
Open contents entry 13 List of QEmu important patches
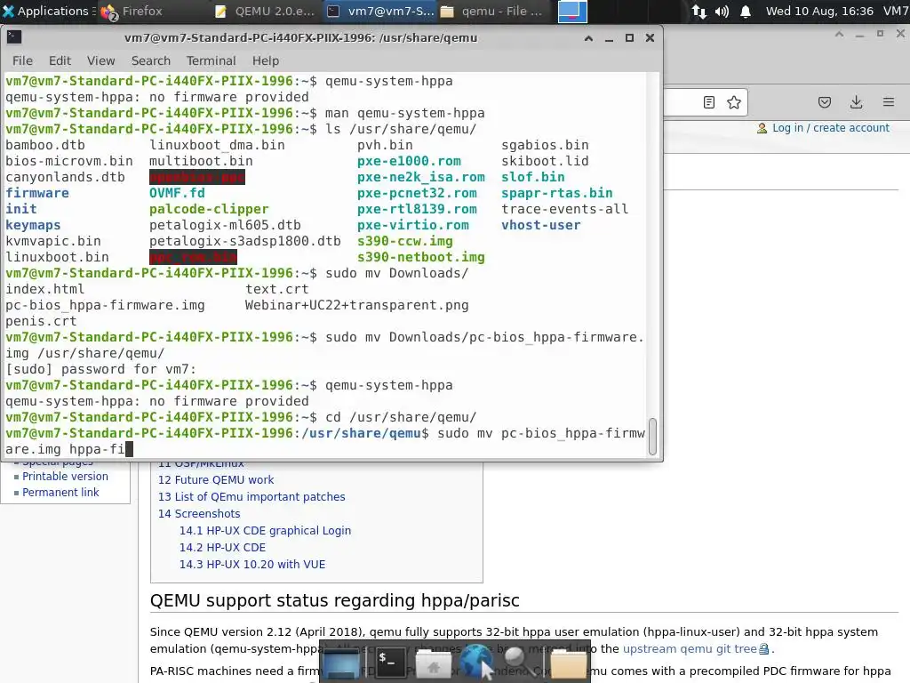(x=251, y=496)
